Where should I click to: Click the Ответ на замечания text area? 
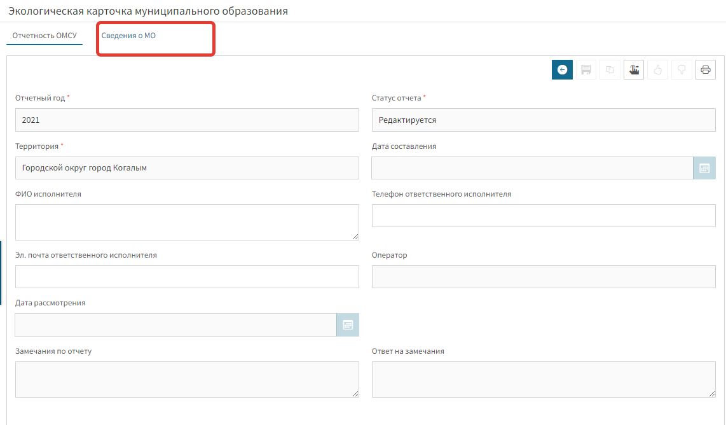tap(544, 380)
